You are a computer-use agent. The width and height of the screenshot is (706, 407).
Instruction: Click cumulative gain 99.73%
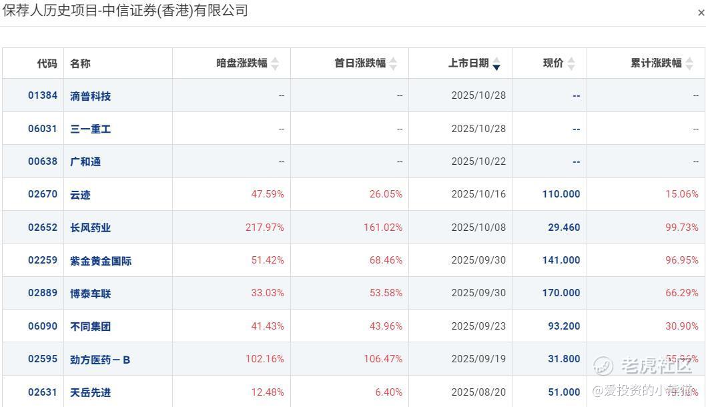[x=682, y=228]
